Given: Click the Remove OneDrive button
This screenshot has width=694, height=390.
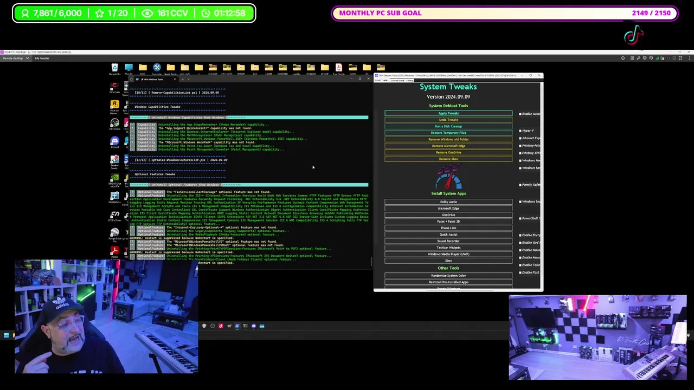Looking at the screenshot, I should point(448,152).
